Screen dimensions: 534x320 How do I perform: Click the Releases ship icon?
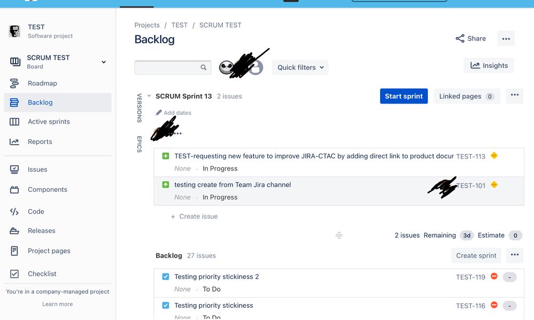pos(14,231)
